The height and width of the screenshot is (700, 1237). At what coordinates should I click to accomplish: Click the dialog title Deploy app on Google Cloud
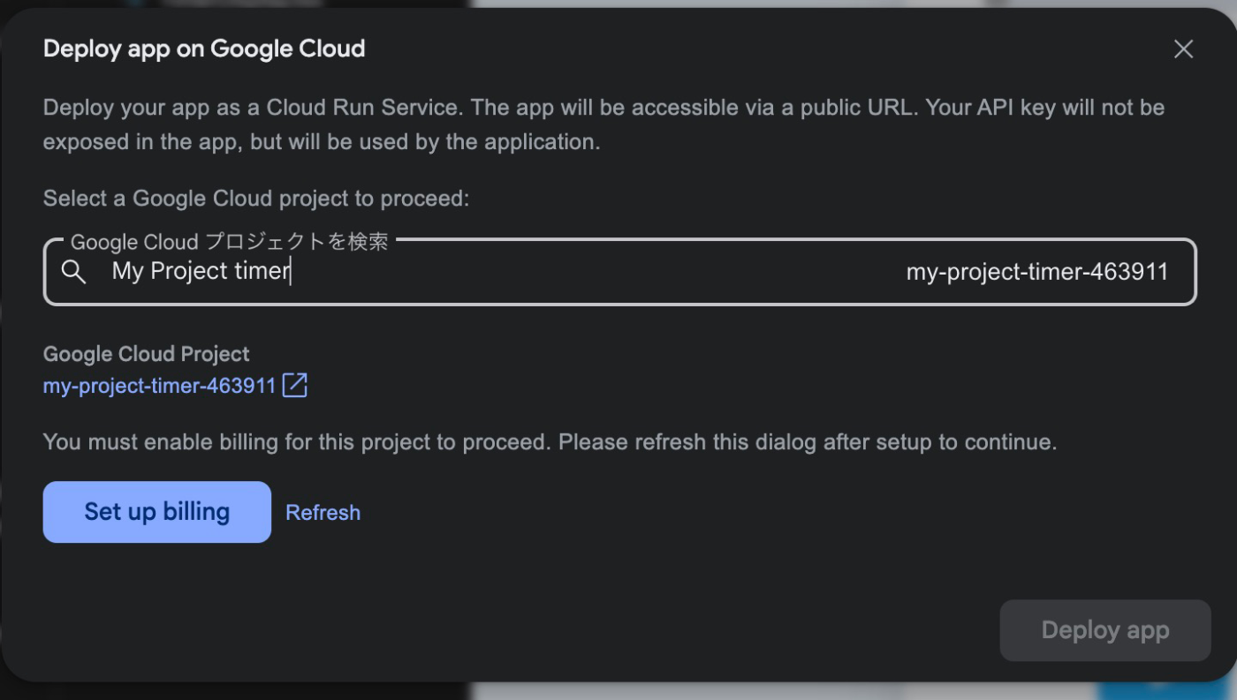point(204,49)
